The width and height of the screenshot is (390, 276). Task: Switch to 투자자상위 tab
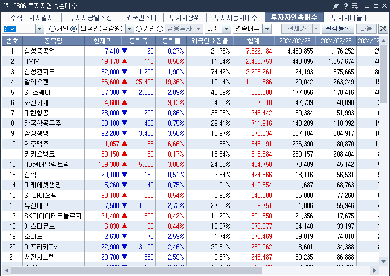(185, 18)
